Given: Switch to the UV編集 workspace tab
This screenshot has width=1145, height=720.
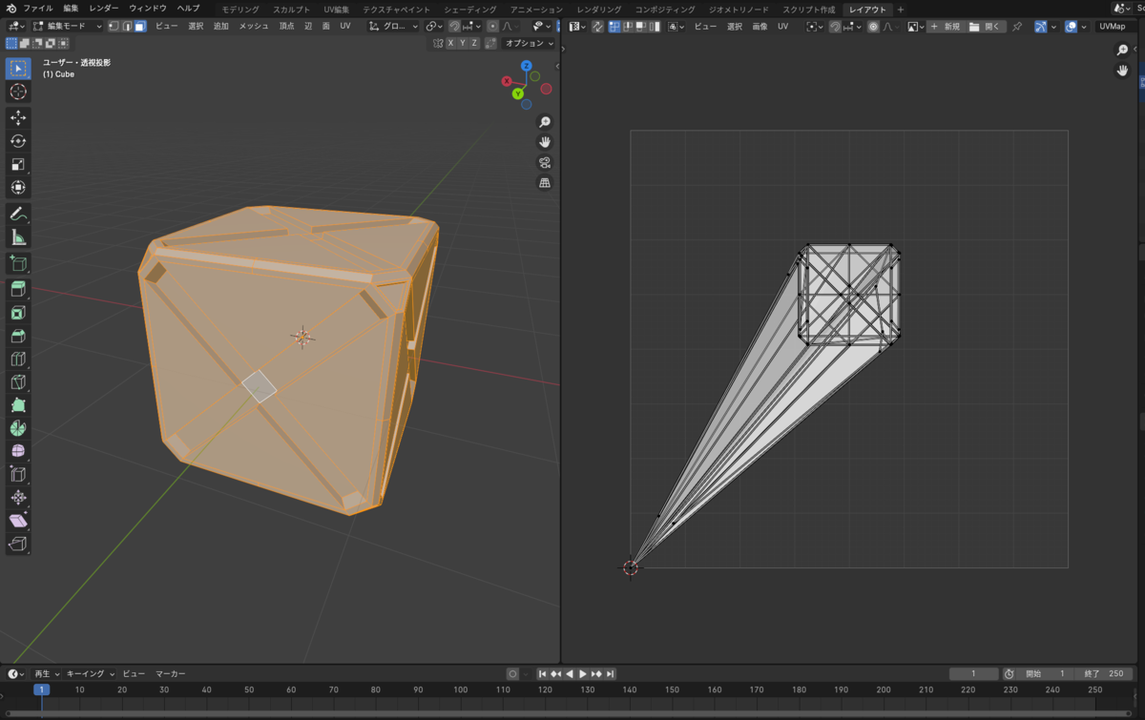Looking at the screenshot, I should pyautogui.click(x=337, y=9).
